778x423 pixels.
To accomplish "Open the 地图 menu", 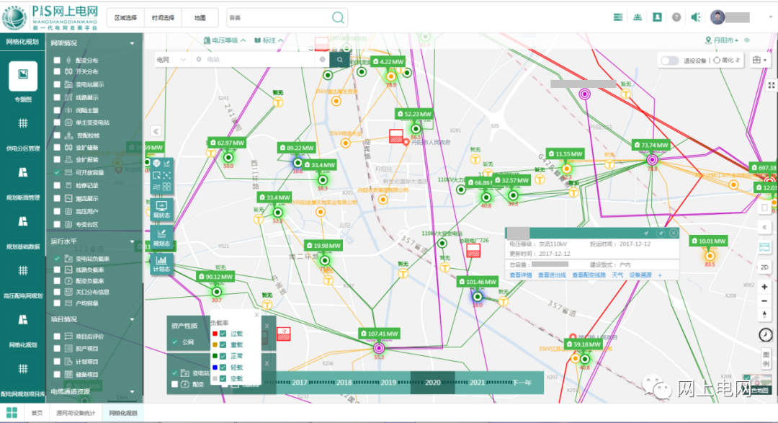I will coord(200,18).
